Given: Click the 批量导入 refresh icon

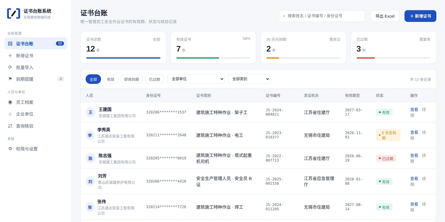Looking at the screenshot, I should pos(10,67).
